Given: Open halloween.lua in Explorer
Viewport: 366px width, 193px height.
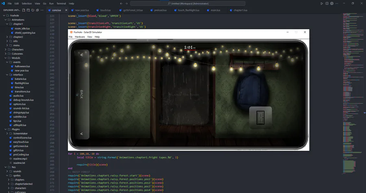Looking at the screenshot, I should 22,66.
